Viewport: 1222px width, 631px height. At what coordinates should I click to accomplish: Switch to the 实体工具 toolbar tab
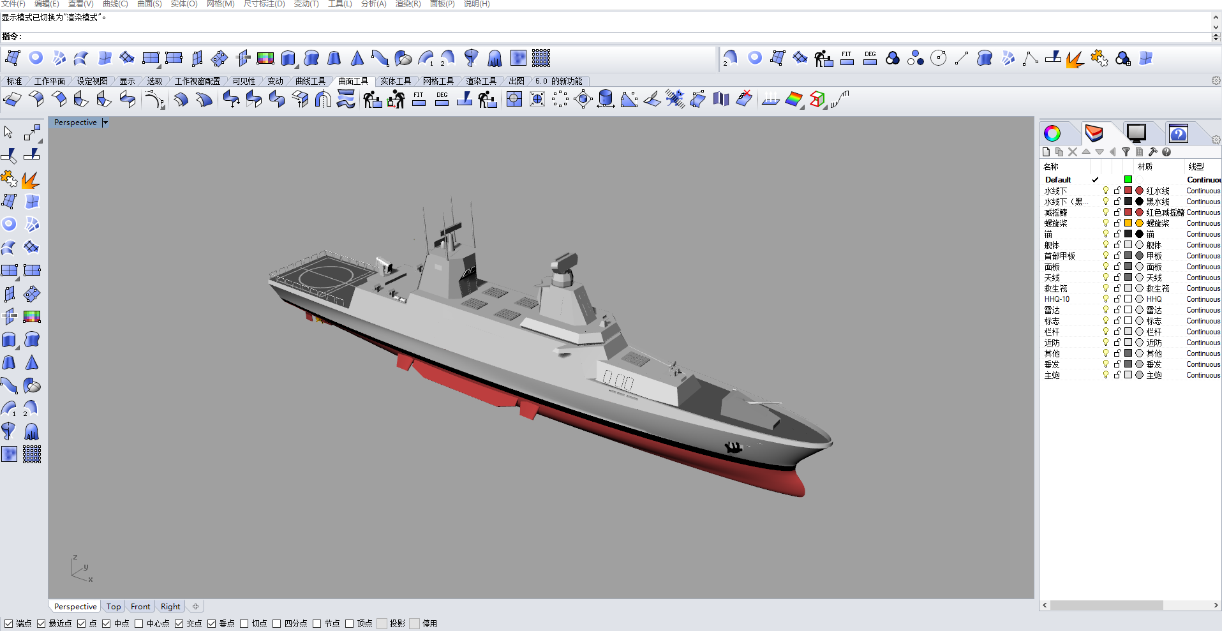point(396,81)
